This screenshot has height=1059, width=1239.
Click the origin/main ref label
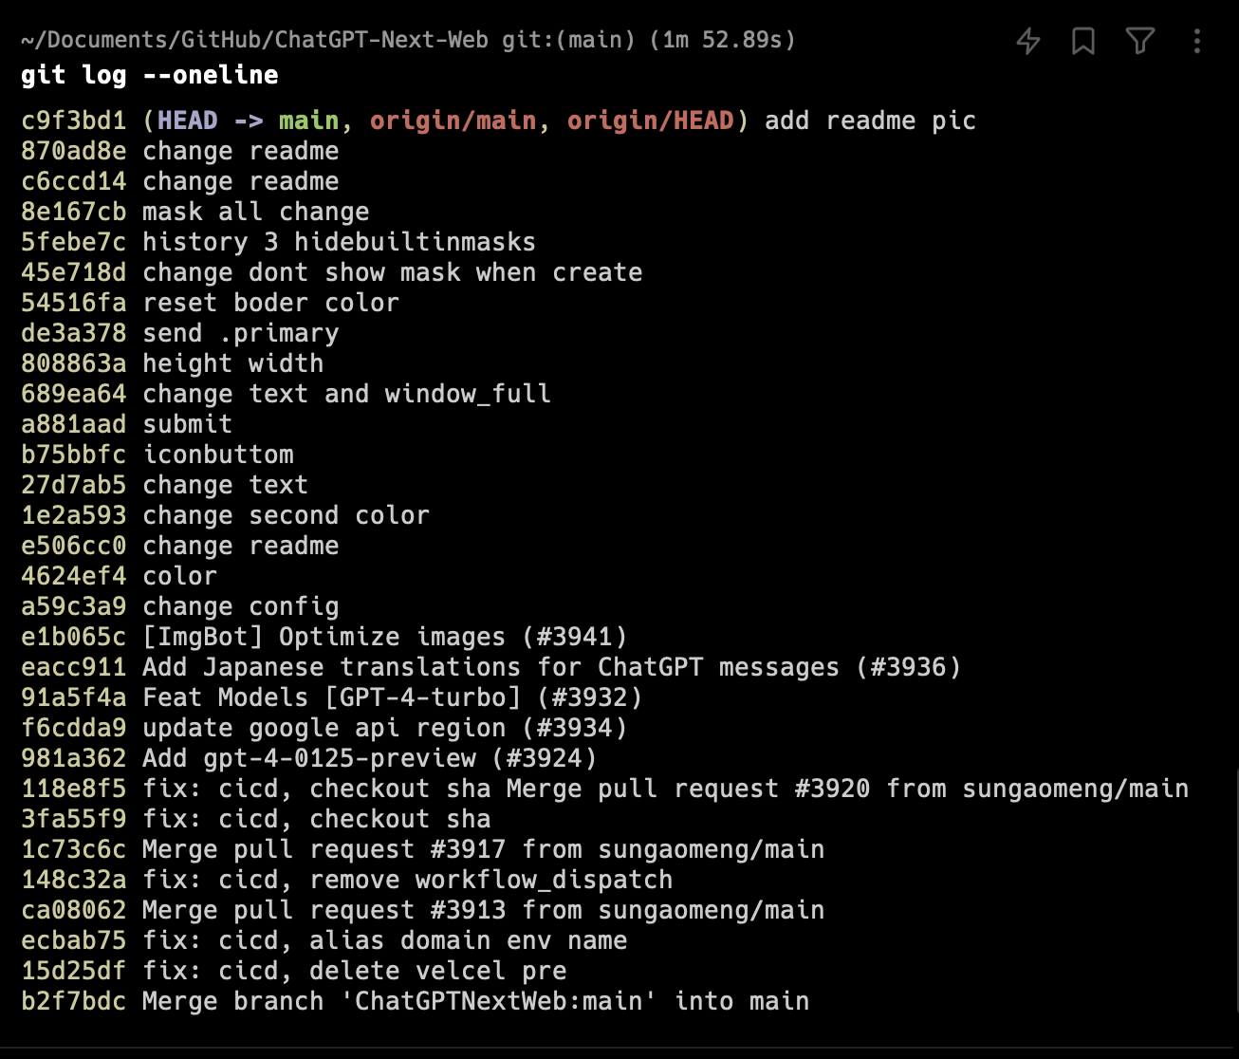point(453,121)
